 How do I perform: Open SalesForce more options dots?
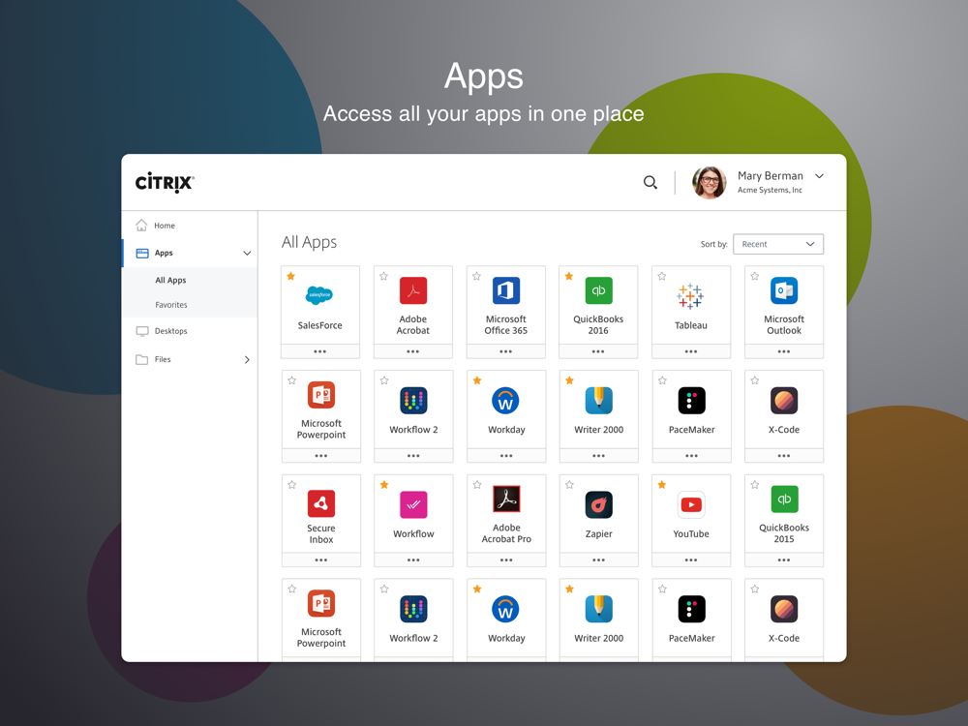point(319,351)
